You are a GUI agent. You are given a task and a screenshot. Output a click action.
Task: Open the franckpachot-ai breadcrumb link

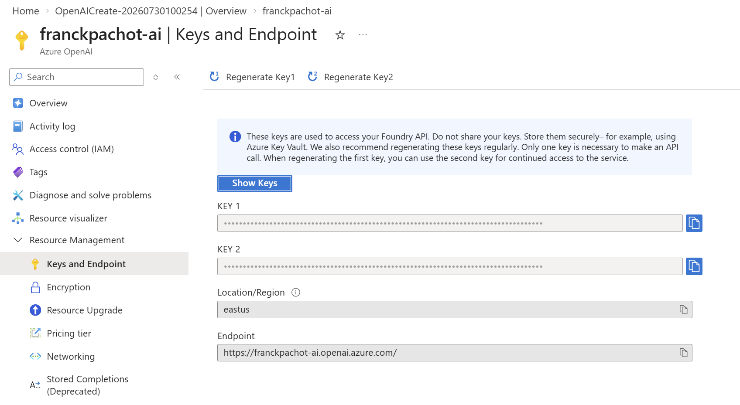pos(297,11)
